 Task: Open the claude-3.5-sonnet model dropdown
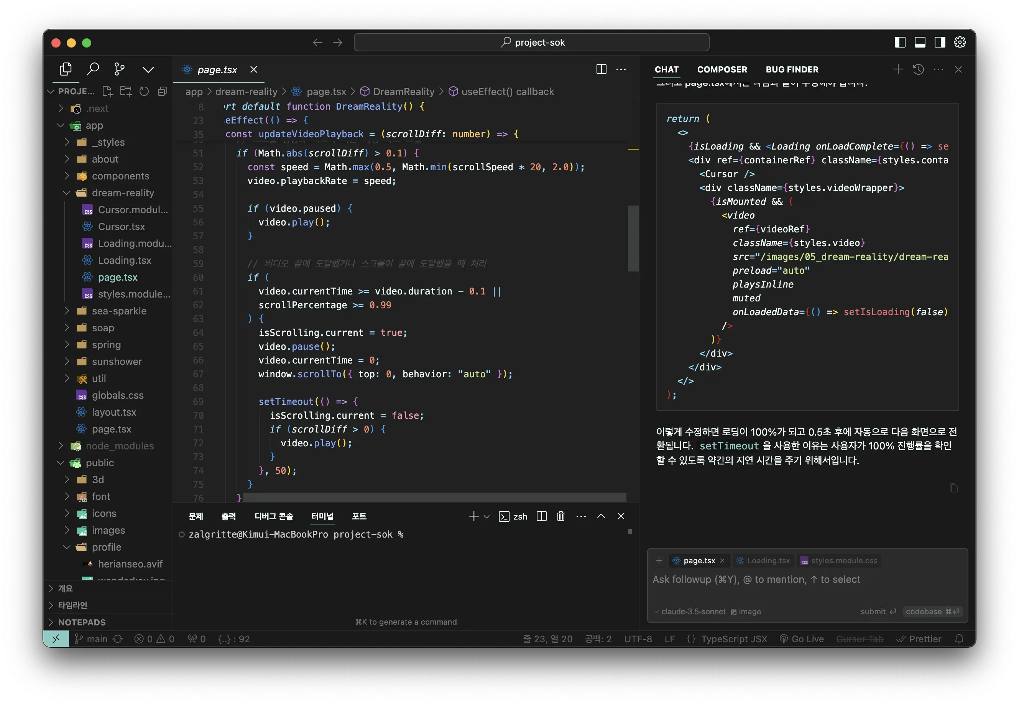click(x=690, y=612)
